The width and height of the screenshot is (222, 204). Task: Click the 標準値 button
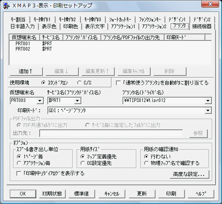click(82, 194)
